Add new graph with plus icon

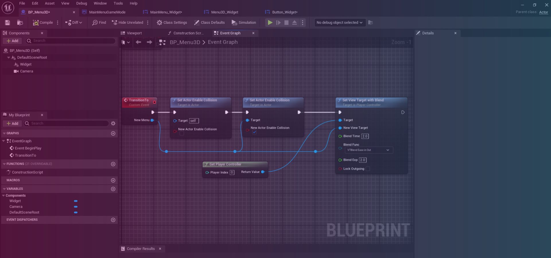click(113, 134)
